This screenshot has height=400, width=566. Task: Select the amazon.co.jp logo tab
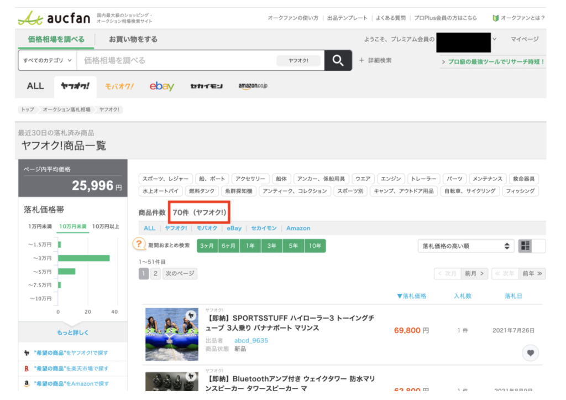tap(253, 86)
